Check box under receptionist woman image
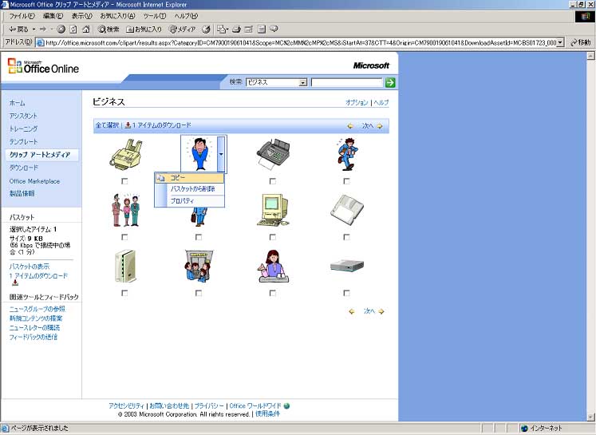 [273, 293]
